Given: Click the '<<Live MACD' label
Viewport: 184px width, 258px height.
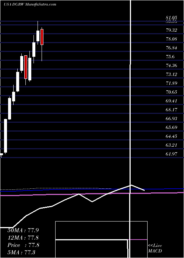Looking at the screenshot, I should click(x=155, y=248).
